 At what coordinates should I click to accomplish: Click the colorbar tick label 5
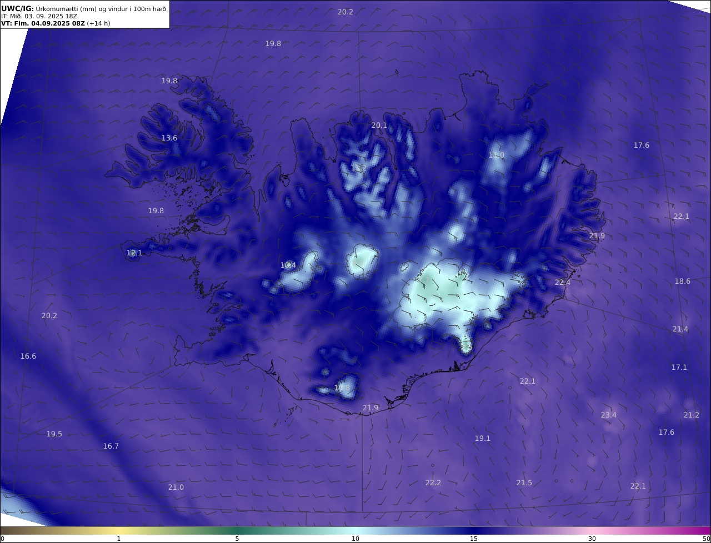click(x=237, y=539)
